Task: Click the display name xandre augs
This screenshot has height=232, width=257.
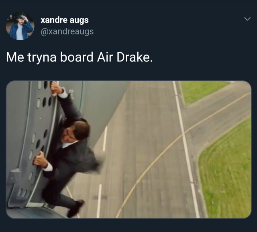Action: [x=65, y=20]
